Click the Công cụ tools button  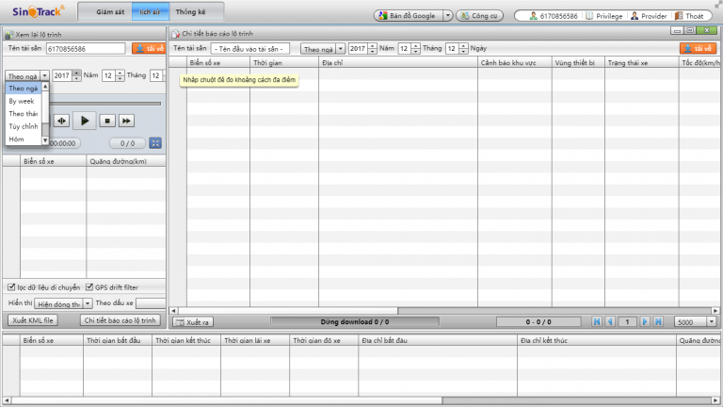[x=486, y=16]
